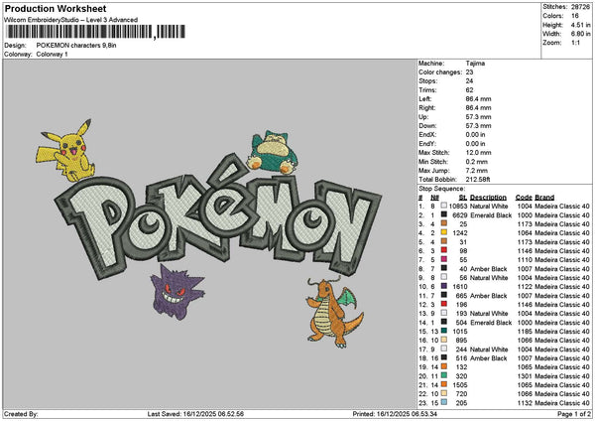Image resolution: width=595 pixels, height=421 pixels.
Task: Select the Stops value 24
Action: tap(469, 81)
